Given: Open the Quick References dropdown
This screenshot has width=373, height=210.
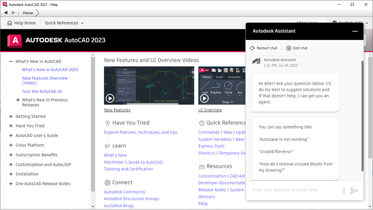Looking at the screenshot, I should pos(64,23).
